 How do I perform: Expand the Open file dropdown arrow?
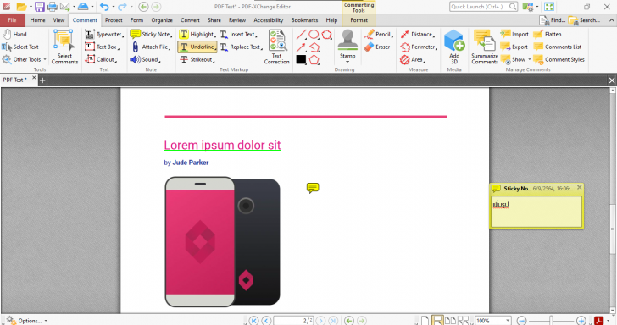pos(31,6)
